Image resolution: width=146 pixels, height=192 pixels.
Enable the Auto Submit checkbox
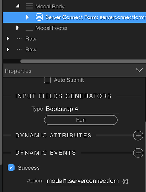(48, 80)
